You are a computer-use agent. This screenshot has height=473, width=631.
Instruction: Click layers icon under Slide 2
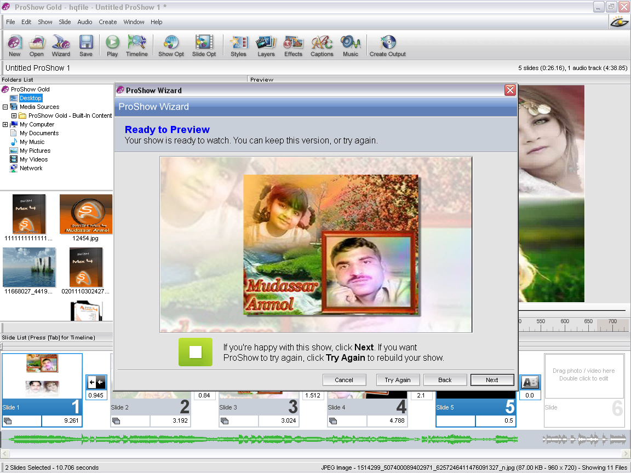(116, 421)
